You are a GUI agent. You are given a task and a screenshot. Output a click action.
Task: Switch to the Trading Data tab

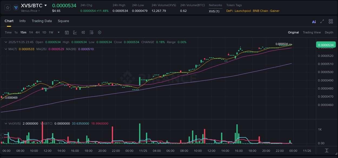pyautogui.click(x=42, y=21)
